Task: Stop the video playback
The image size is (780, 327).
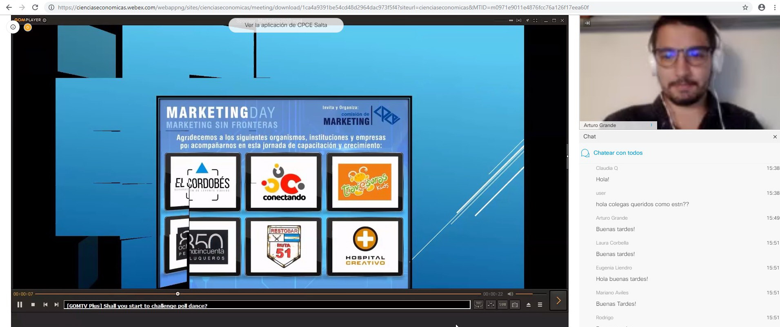Action: 33,305
